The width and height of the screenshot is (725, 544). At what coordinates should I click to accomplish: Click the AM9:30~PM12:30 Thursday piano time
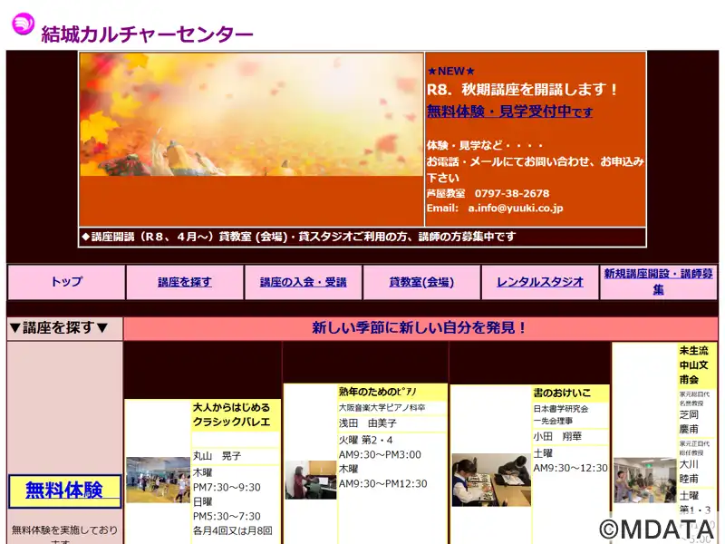click(x=382, y=484)
